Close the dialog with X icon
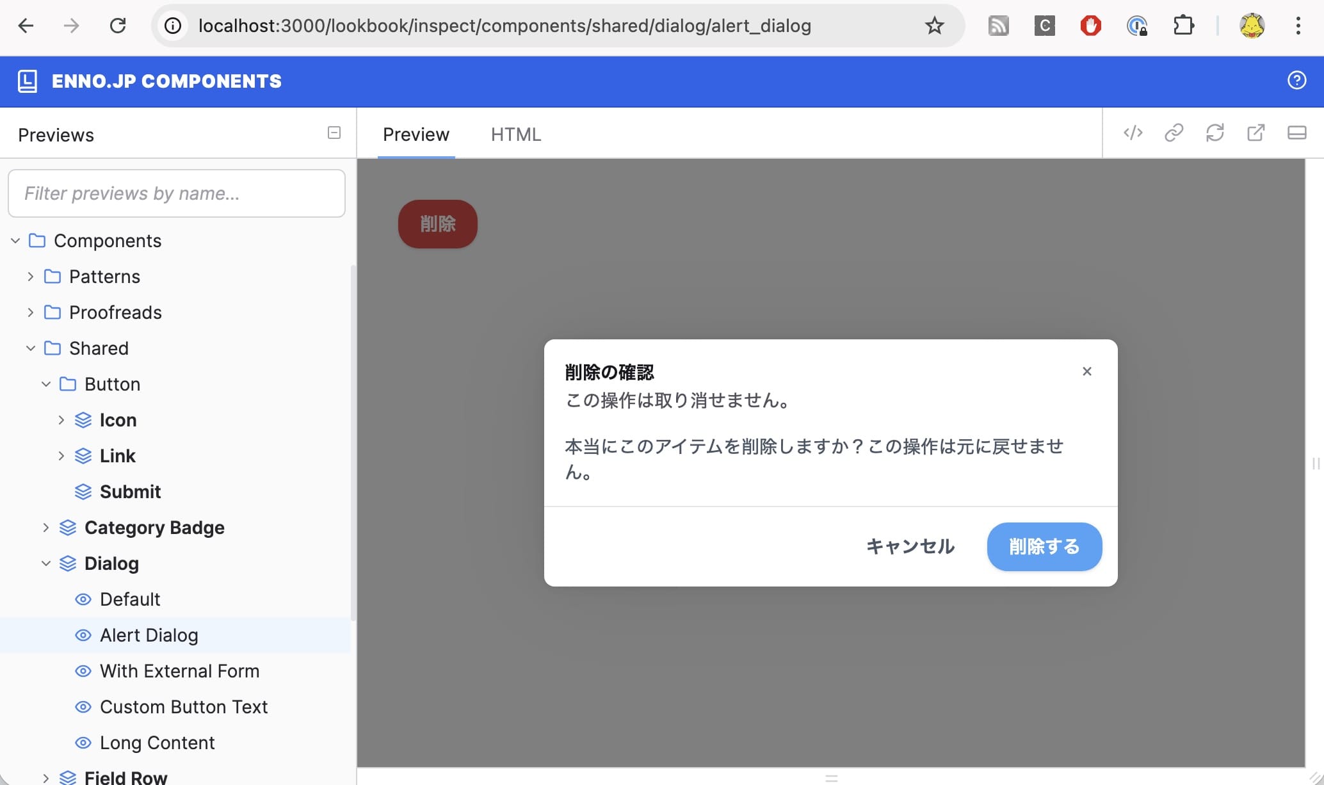 pyautogui.click(x=1086, y=371)
